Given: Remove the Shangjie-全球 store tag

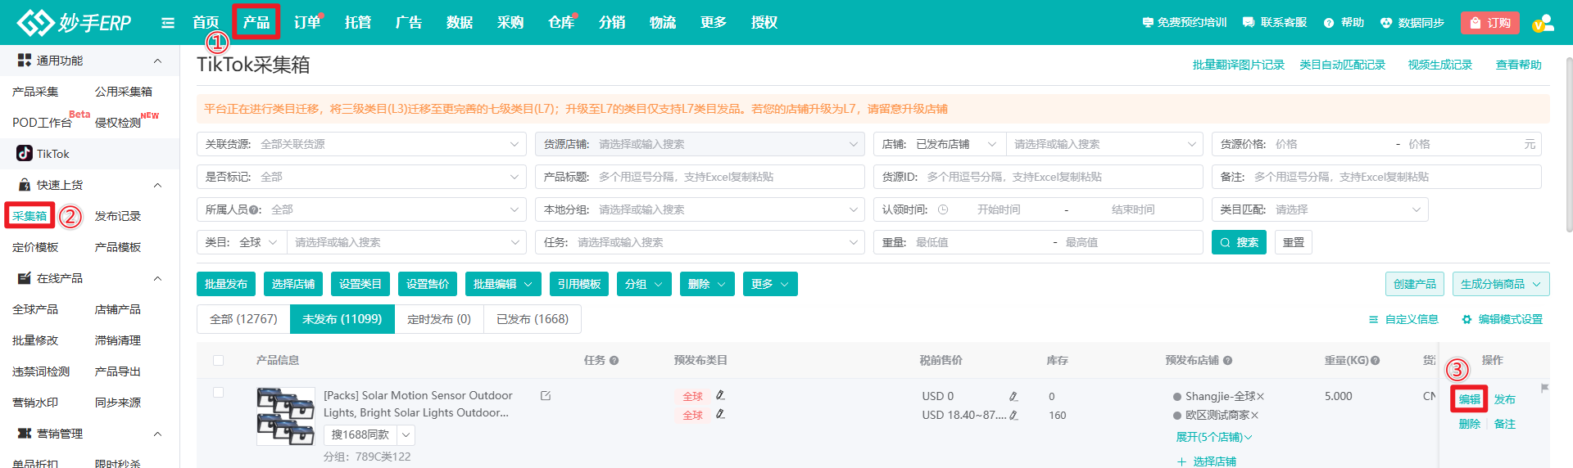Looking at the screenshot, I should coord(1261,396).
